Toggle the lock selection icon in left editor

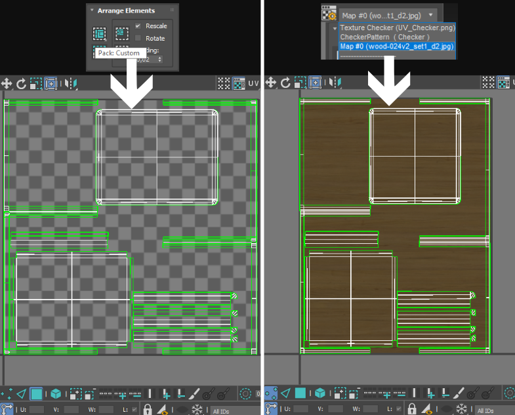click(x=148, y=410)
